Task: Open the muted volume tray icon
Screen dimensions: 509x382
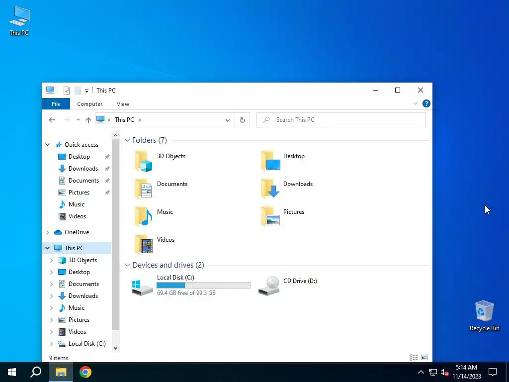Action: (x=444, y=372)
